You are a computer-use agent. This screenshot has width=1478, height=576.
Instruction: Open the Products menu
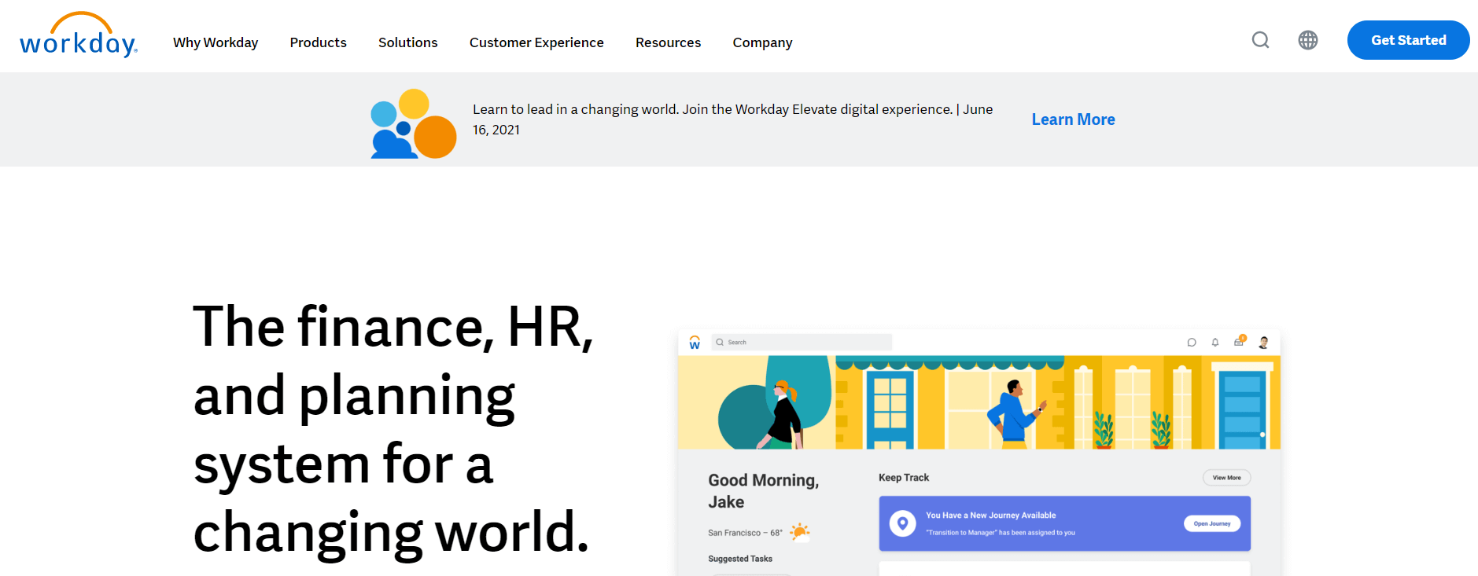(x=318, y=42)
